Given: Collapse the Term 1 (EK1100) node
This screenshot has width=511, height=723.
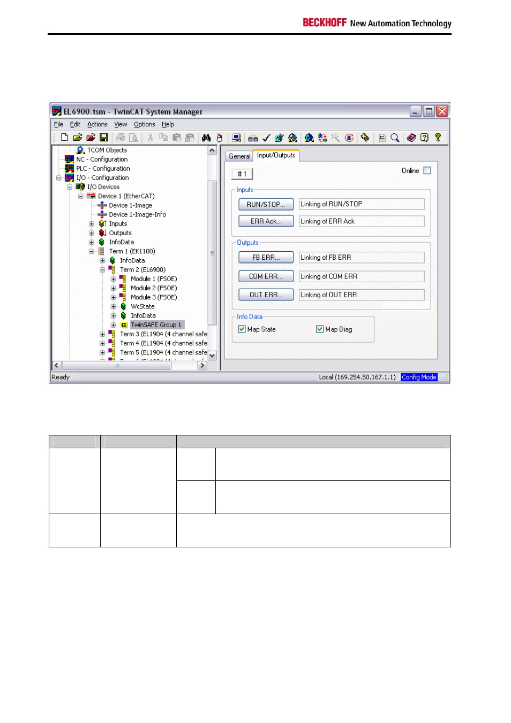Looking at the screenshot, I should (92, 251).
